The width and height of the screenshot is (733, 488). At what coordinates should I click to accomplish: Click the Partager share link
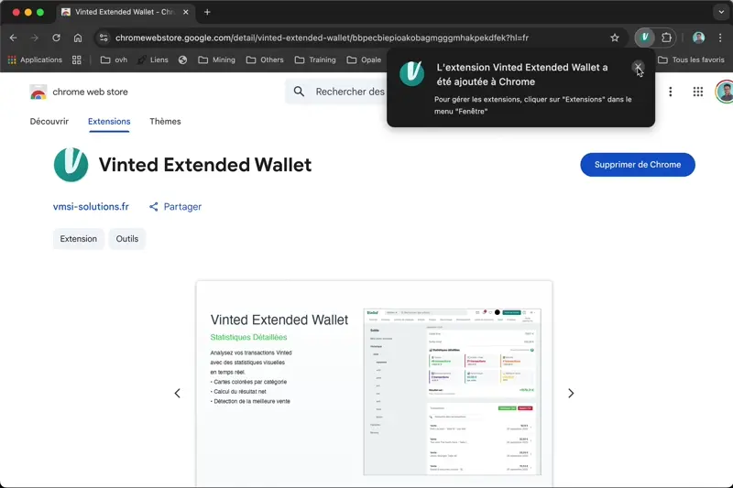tap(175, 206)
